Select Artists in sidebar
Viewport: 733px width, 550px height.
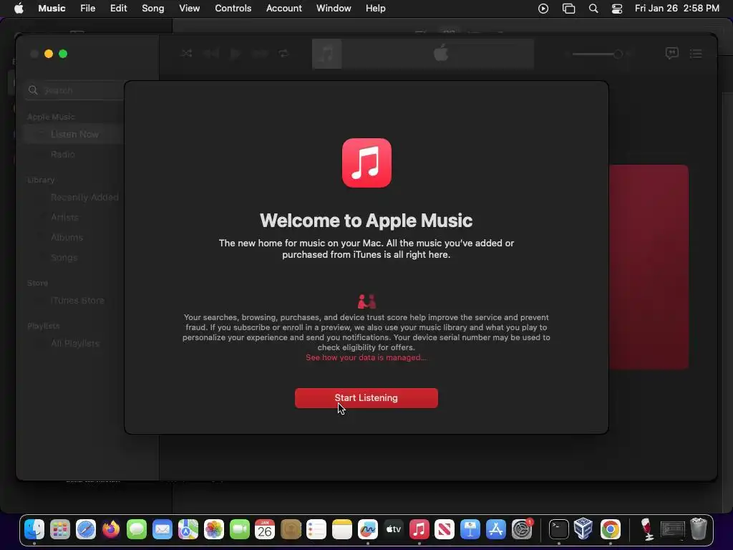(x=65, y=218)
